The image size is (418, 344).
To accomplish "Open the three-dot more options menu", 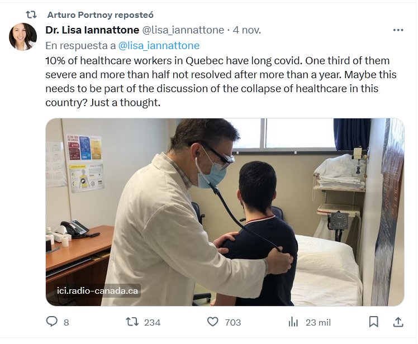I will click(398, 30).
